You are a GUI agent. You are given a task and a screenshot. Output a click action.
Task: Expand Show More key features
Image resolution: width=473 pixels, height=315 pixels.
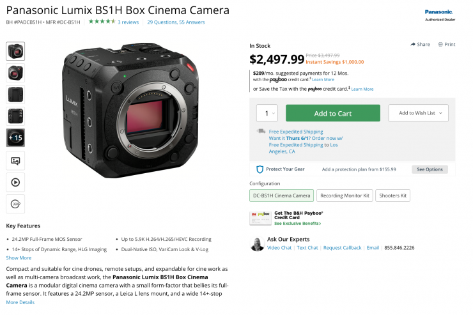pos(19,258)
